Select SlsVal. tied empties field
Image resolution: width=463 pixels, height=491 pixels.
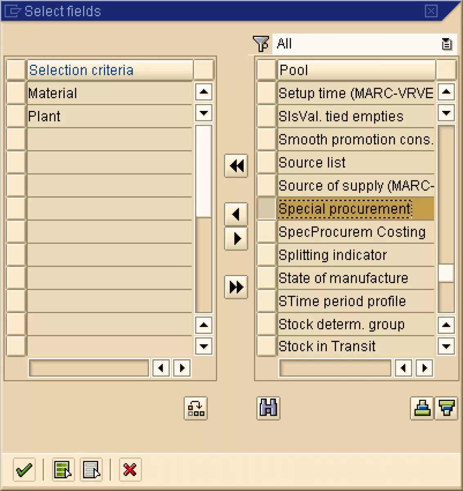pos(356,116)
